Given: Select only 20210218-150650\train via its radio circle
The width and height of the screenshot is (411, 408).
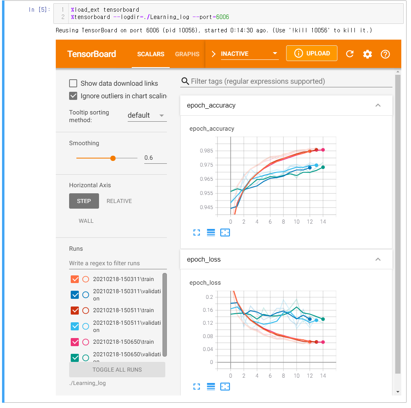Looking at the screenshot, I should pyautogui.click(x=86, y=342).
